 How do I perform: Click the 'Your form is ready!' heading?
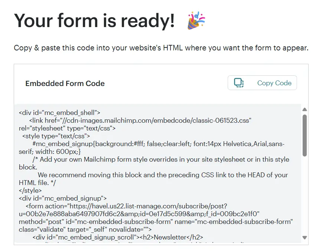click(94, 21)
